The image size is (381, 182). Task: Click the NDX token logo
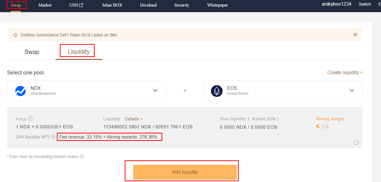click(x=20, y=91)
